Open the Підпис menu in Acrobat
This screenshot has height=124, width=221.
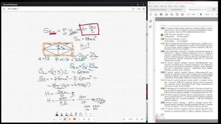click(x=170, y=6)
